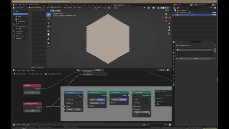Open the viewport Options dropdown
229x129 pixels.
(x=167, y=11)
